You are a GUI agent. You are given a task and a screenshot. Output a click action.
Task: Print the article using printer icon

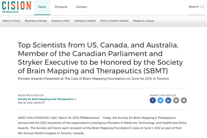pos(184,101)
